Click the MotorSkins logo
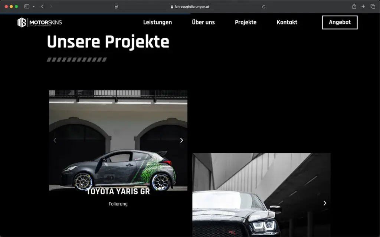This screenshot has height=237, width=380. tap(39, 22)
